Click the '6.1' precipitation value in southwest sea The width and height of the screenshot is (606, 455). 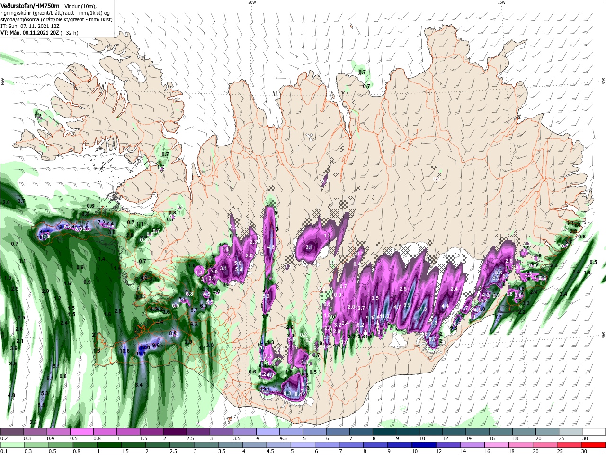point(50,378)
